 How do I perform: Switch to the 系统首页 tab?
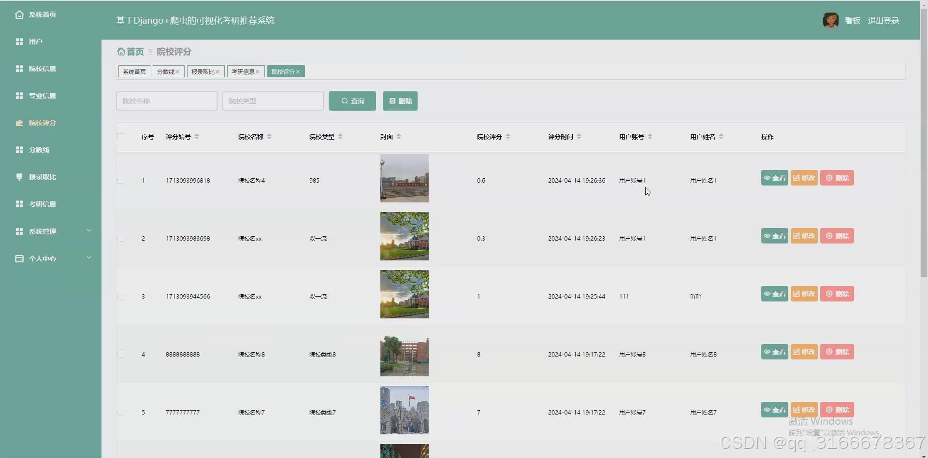click(x=134, y=72)
